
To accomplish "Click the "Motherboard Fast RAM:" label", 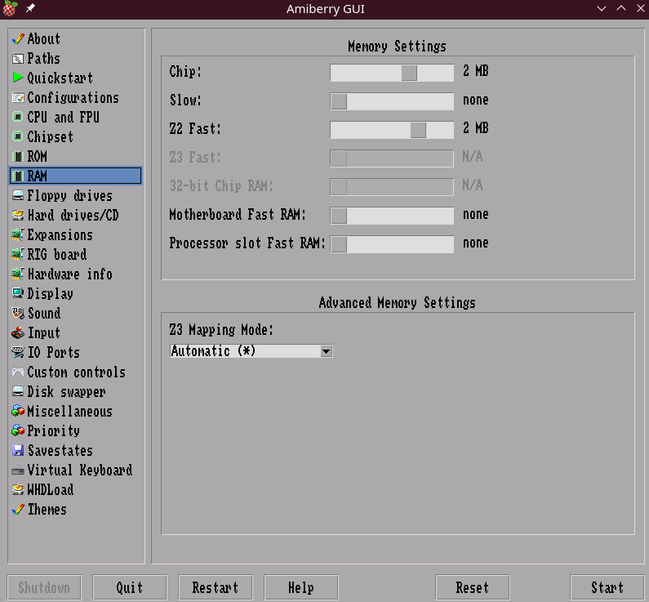I will point(238,215).
